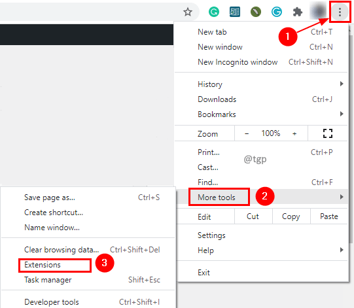Decrease zoom with the minus button
This screenshot has height=308, width=354.
247,133
